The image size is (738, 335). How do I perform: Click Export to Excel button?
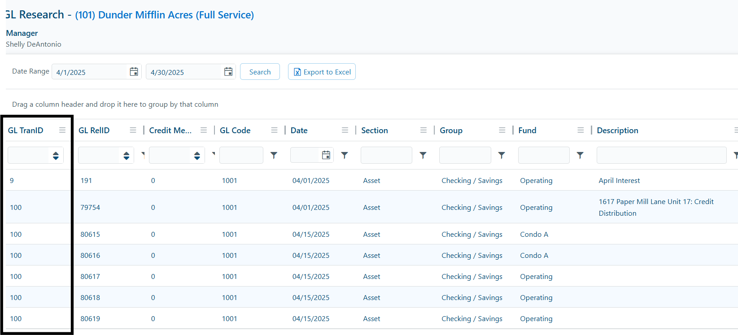[322, 72]
